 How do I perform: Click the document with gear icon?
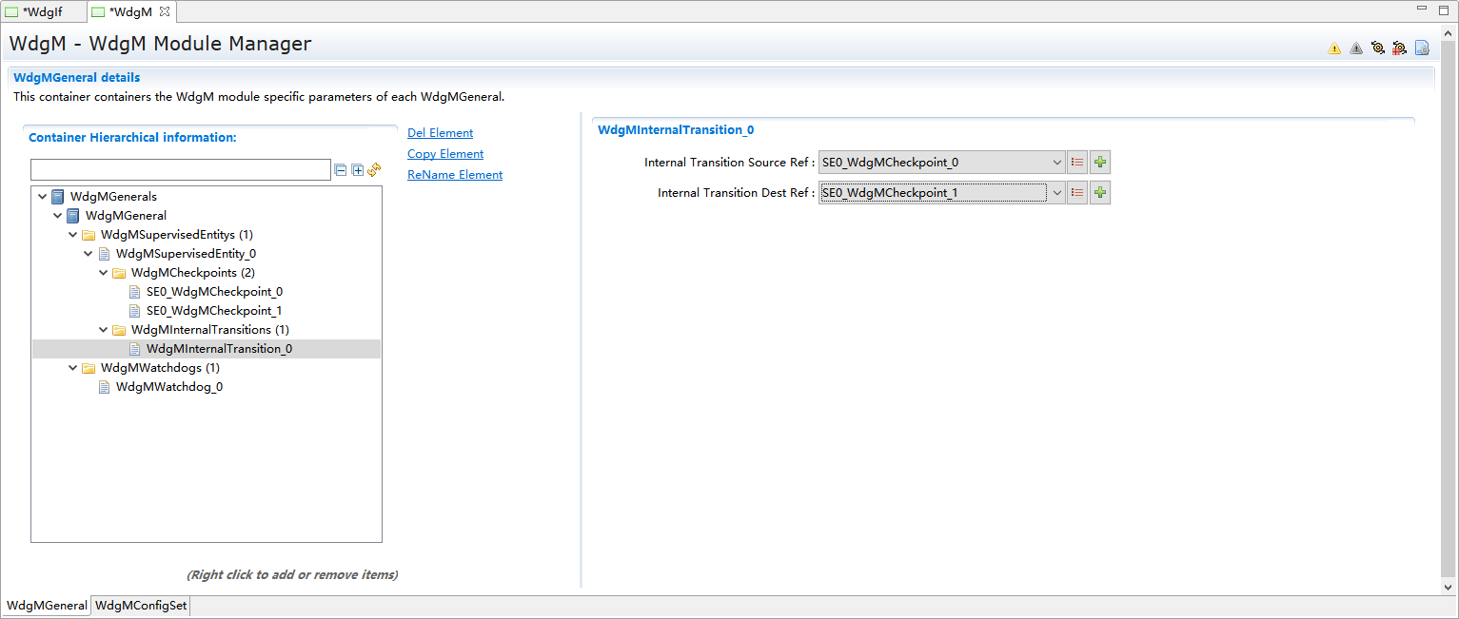point(1422,48)
